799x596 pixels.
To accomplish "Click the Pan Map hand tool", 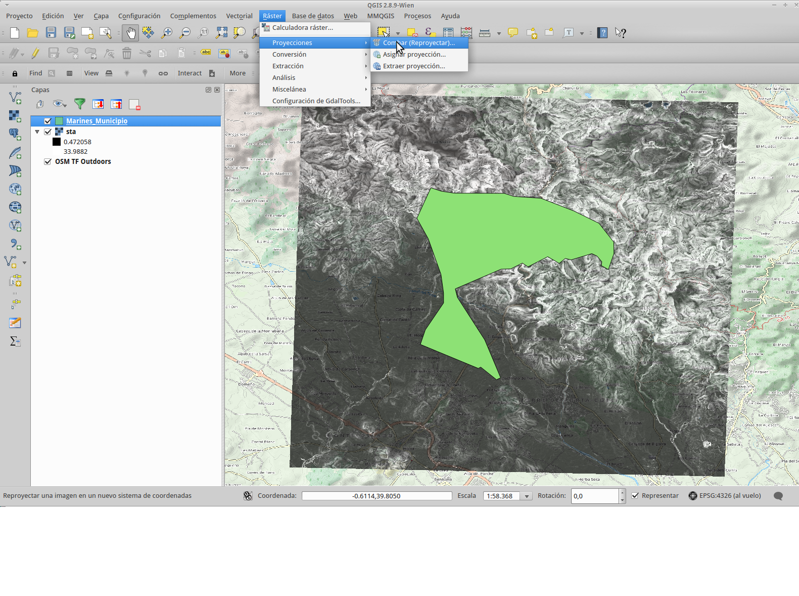I will point(131,33).
